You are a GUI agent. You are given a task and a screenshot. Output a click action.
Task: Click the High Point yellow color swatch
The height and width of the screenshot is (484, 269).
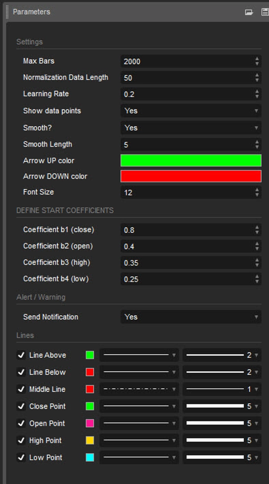pos(90,440)
